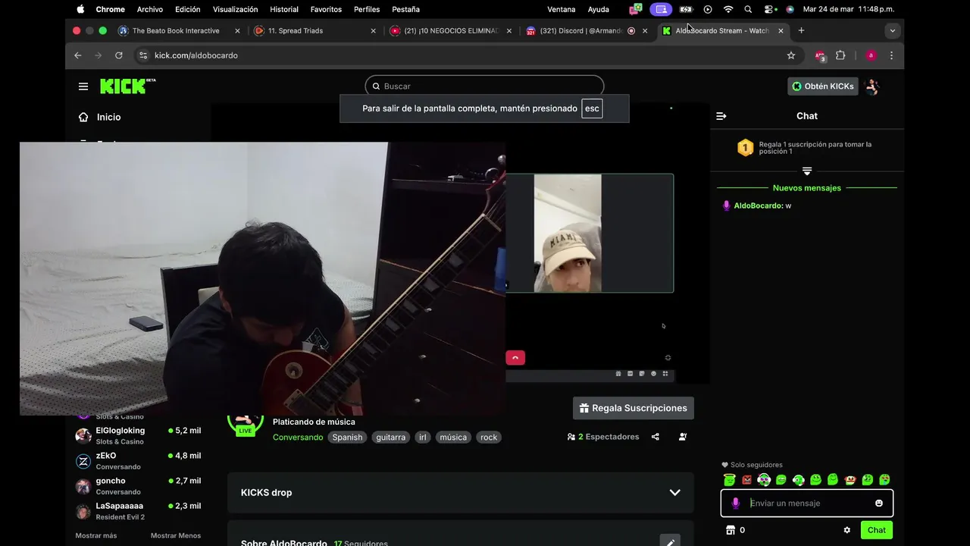The width and height of the screenshot is (970, 546).
Task: Send message with green Chat button
Action: click(x=877, y=530)
